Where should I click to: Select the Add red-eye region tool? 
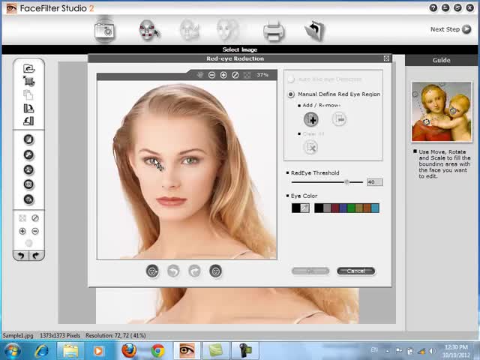[310, 119]
